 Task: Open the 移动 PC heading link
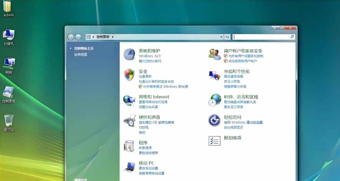[147, 163]
